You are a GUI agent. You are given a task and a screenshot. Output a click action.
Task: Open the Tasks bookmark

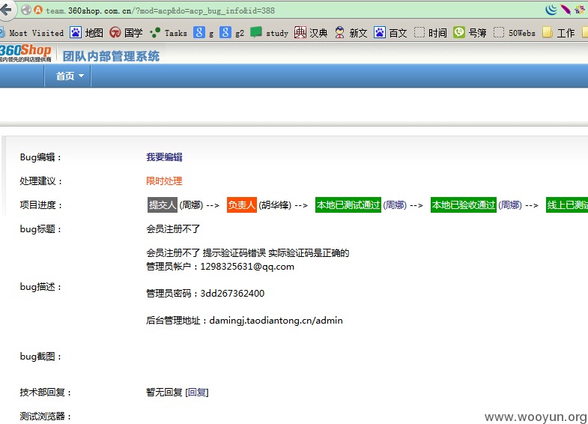click(169, 33)
